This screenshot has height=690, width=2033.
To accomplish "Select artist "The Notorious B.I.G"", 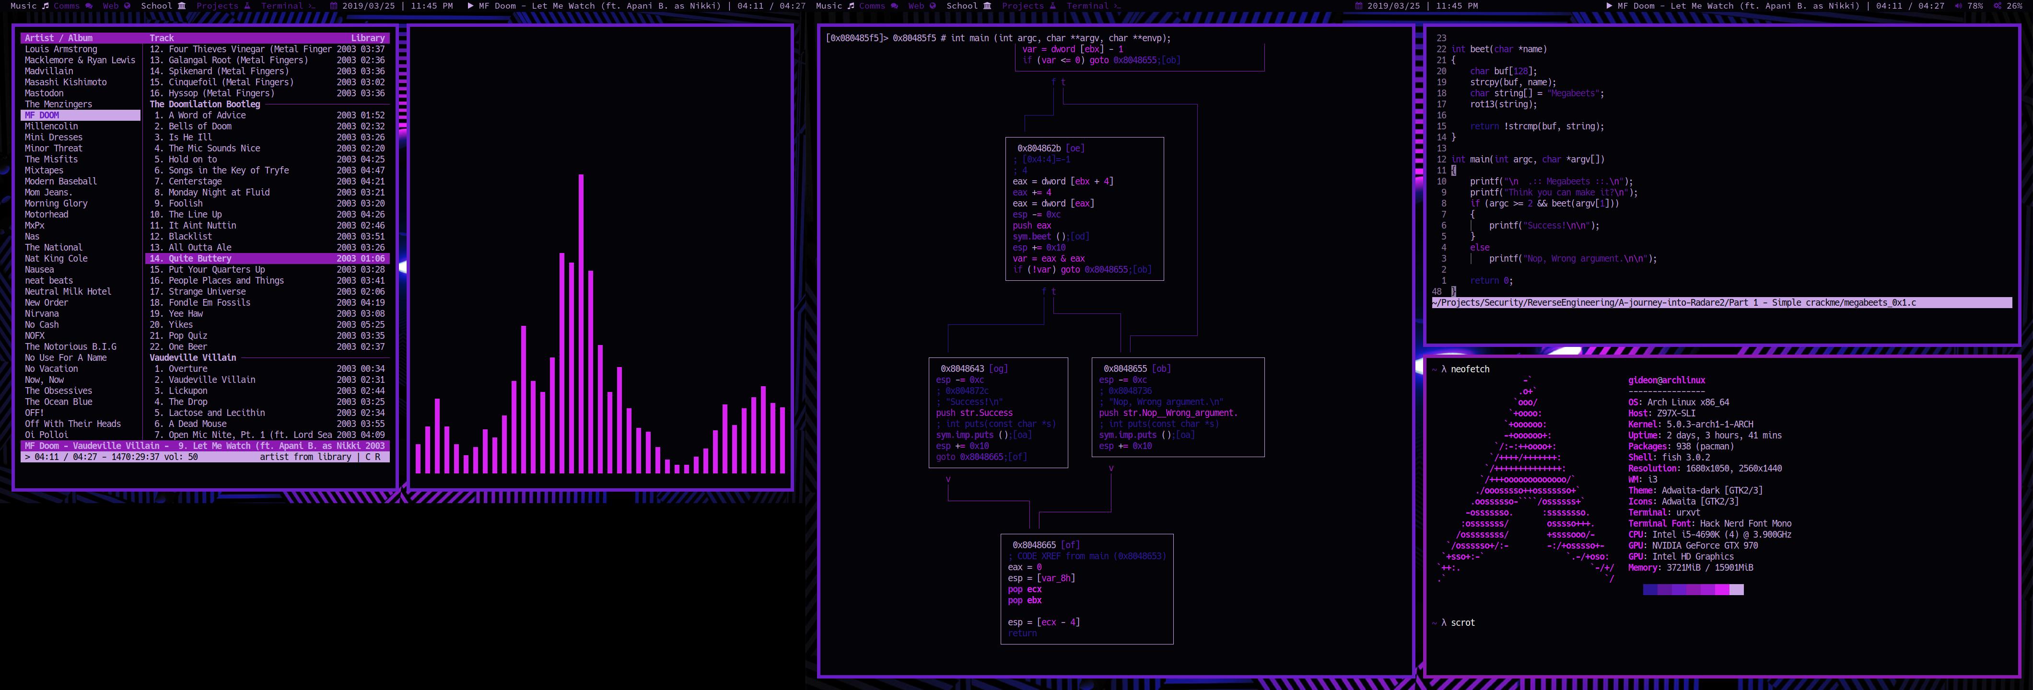I will click(70, 347).
